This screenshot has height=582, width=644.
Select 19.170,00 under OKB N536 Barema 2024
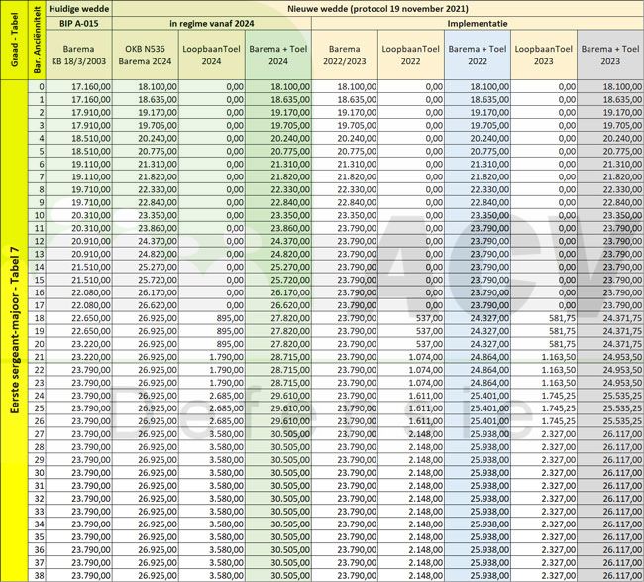click(146, 113)
